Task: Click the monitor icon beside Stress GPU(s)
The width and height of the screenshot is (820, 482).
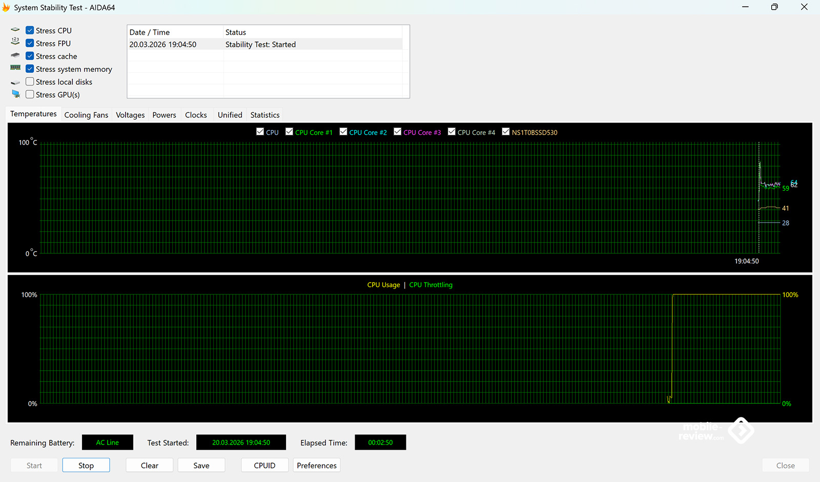Action: (15, 94)
